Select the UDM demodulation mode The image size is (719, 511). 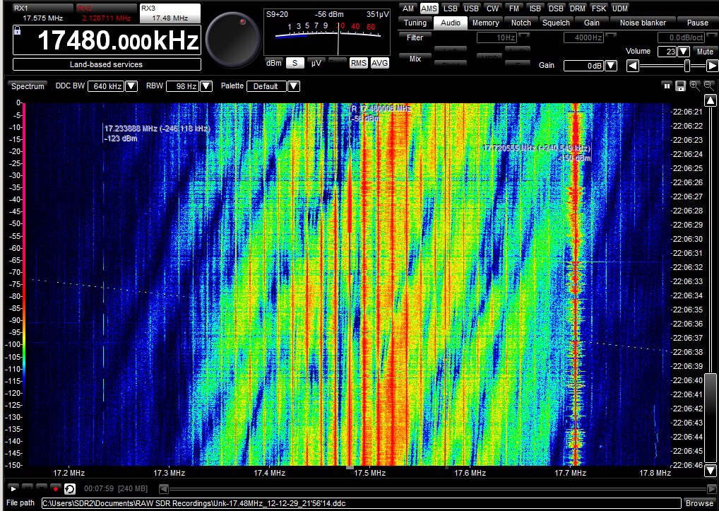tap(620, 8)
